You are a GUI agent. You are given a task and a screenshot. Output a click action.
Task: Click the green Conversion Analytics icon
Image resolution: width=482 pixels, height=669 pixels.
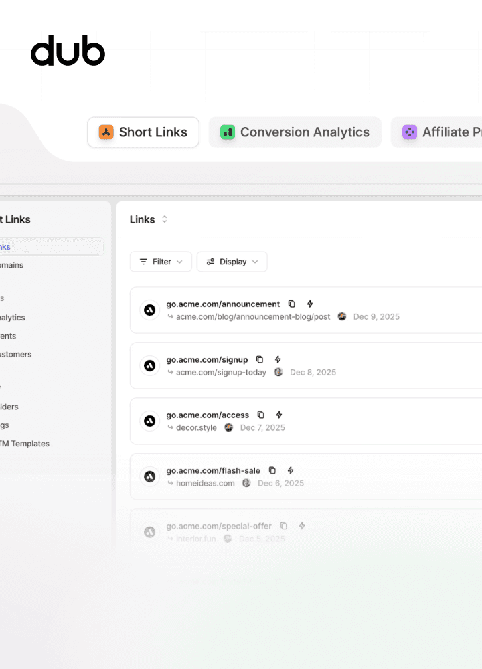tap(228, 132)
